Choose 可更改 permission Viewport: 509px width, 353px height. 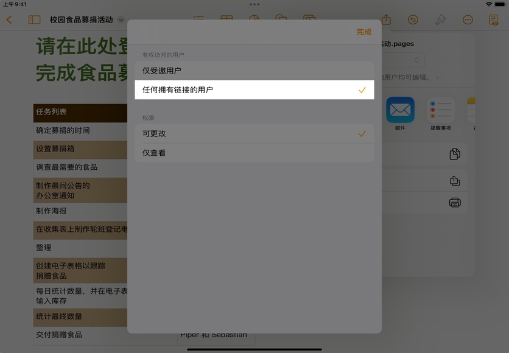(254, 134)
